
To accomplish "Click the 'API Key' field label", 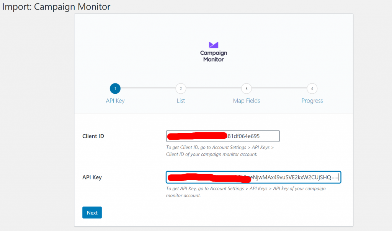I will (92, 177).
